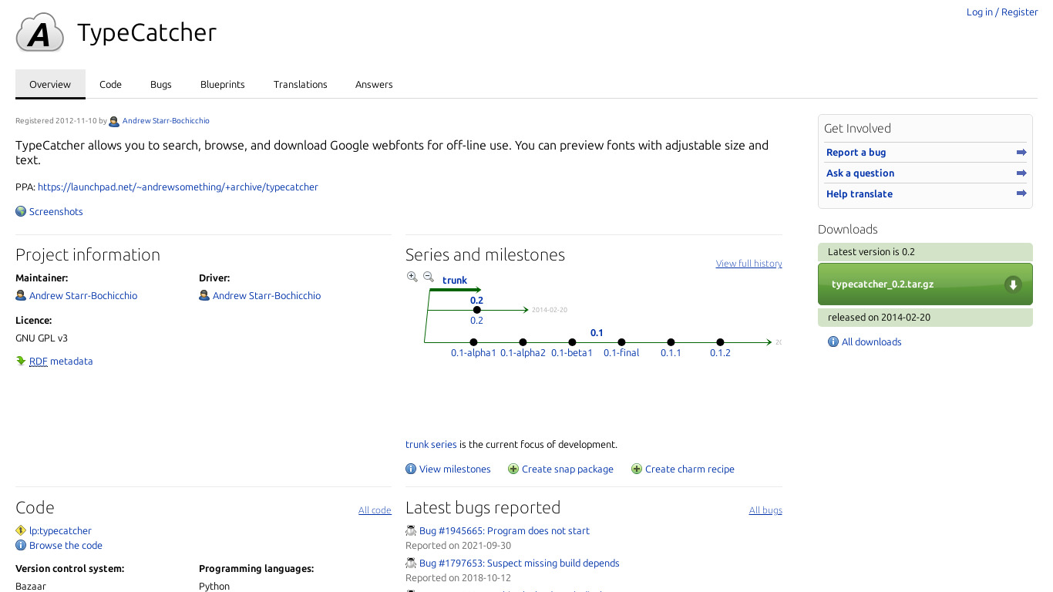The width and height of the screenshot is (1053, 592).
Task: Open the Bugs tab
Action: tap(161, 84)
